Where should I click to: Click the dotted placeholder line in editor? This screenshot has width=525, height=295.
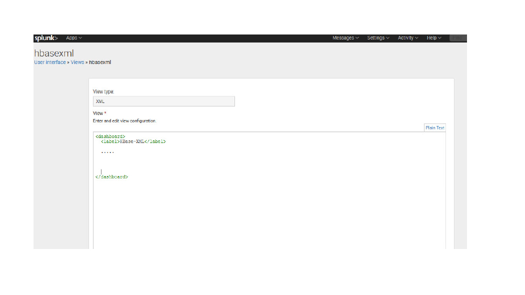tap(107, 152)
